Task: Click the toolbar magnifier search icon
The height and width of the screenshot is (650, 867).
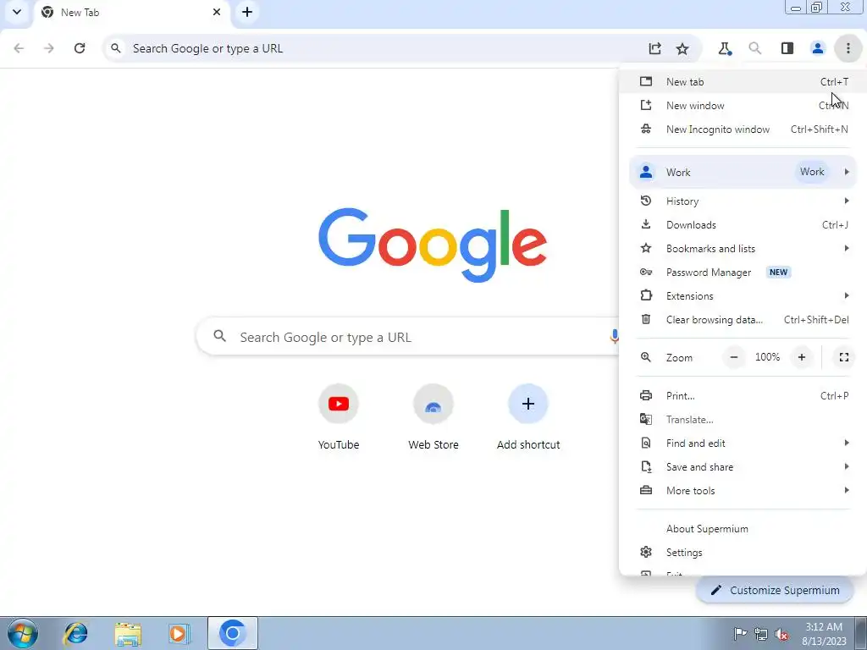Action: (x=754, y=48)
